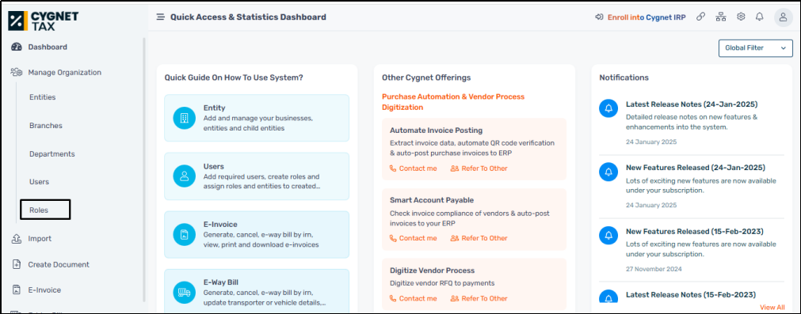Open the Entity quick guide card
This screenshot has height=314, width=801.
pyautogui.click(x=257, y=118)
